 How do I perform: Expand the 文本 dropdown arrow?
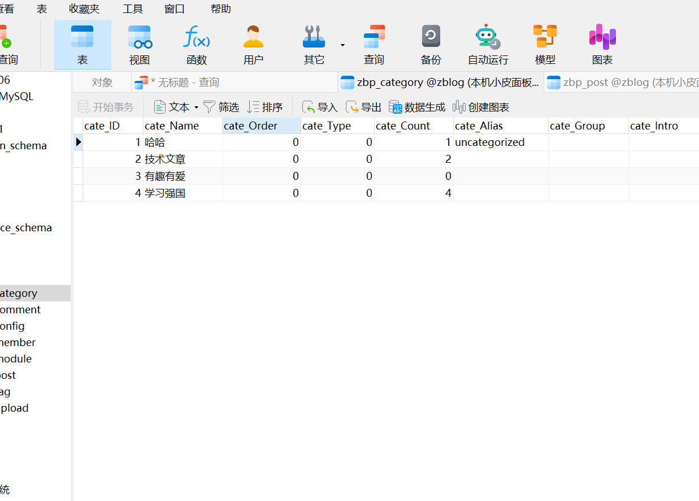[x=196, y=107]
